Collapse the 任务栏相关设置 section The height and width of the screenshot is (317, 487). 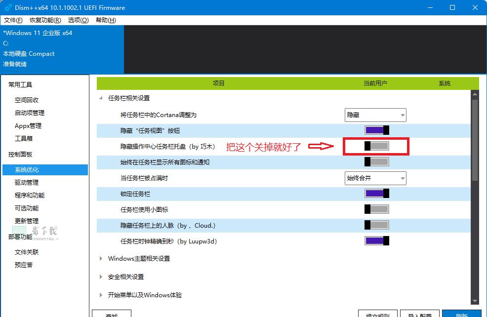[101, 98]
